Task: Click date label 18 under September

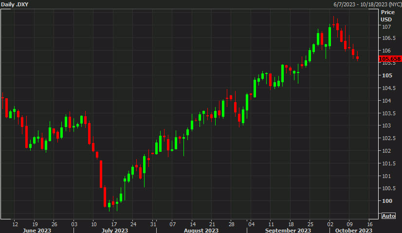Action: pos(291,224)
